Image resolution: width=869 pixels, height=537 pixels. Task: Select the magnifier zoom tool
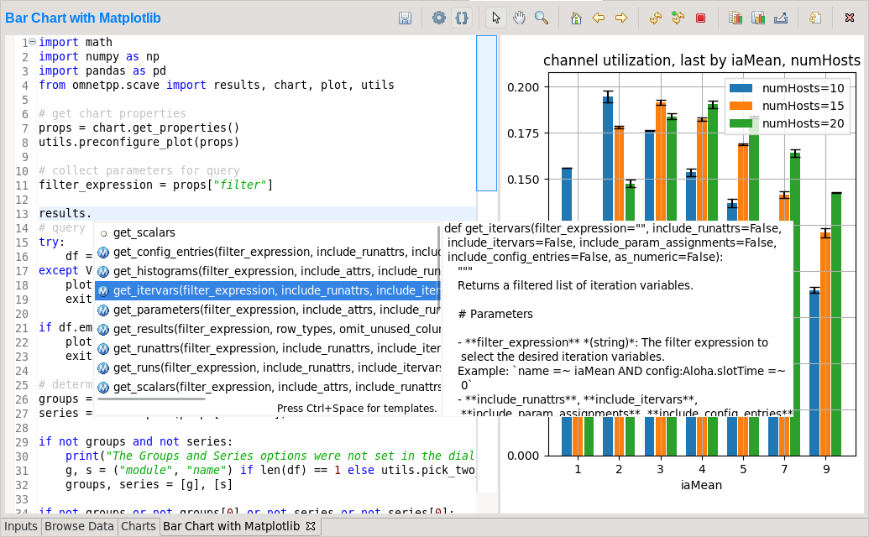pos(542,18)
